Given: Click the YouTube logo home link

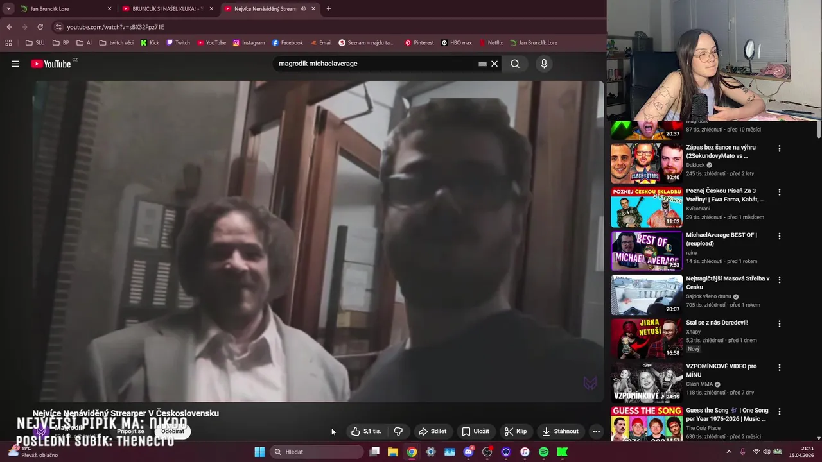Looking at the screenshot, I should tap(51, 64).
